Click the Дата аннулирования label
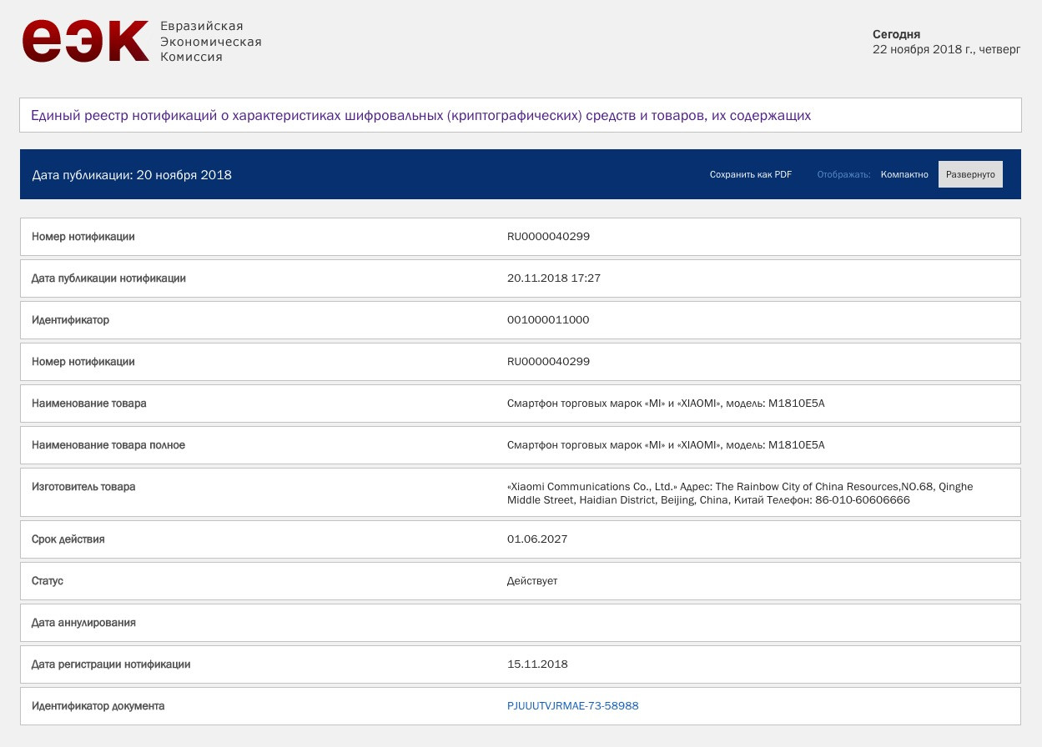The image size is (1042, 747). (x=83, y=623)
